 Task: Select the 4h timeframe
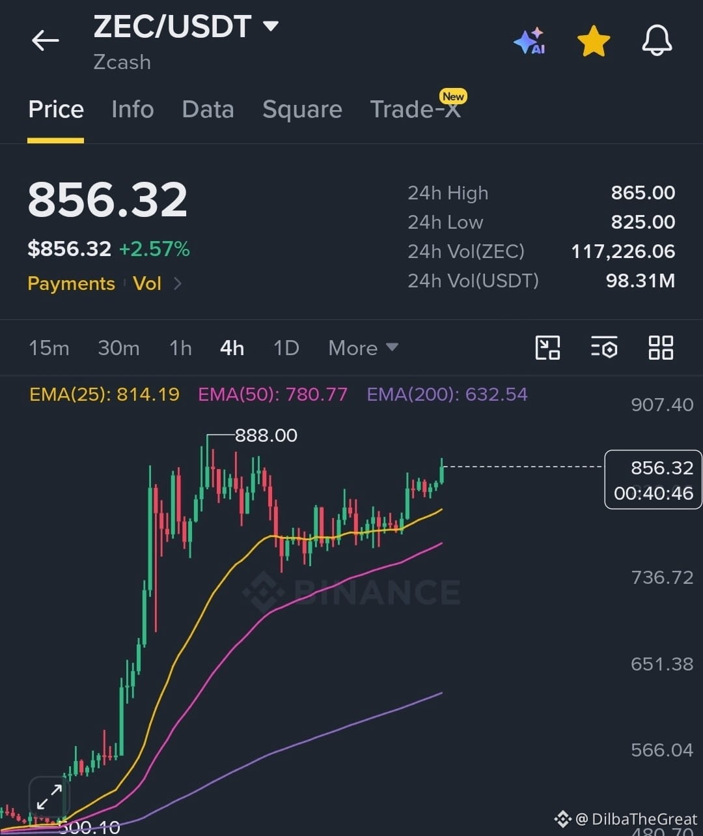coord(232,348)
